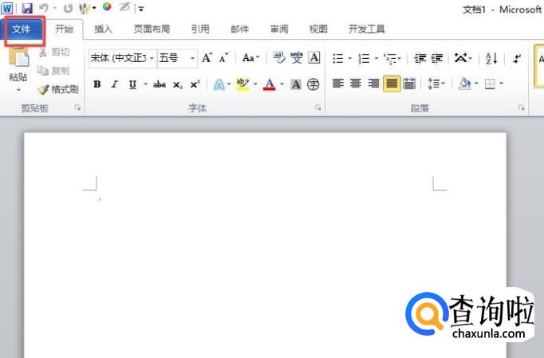Click center alignment icon
The width and height of the screenshot is (544, 358).
356,84
